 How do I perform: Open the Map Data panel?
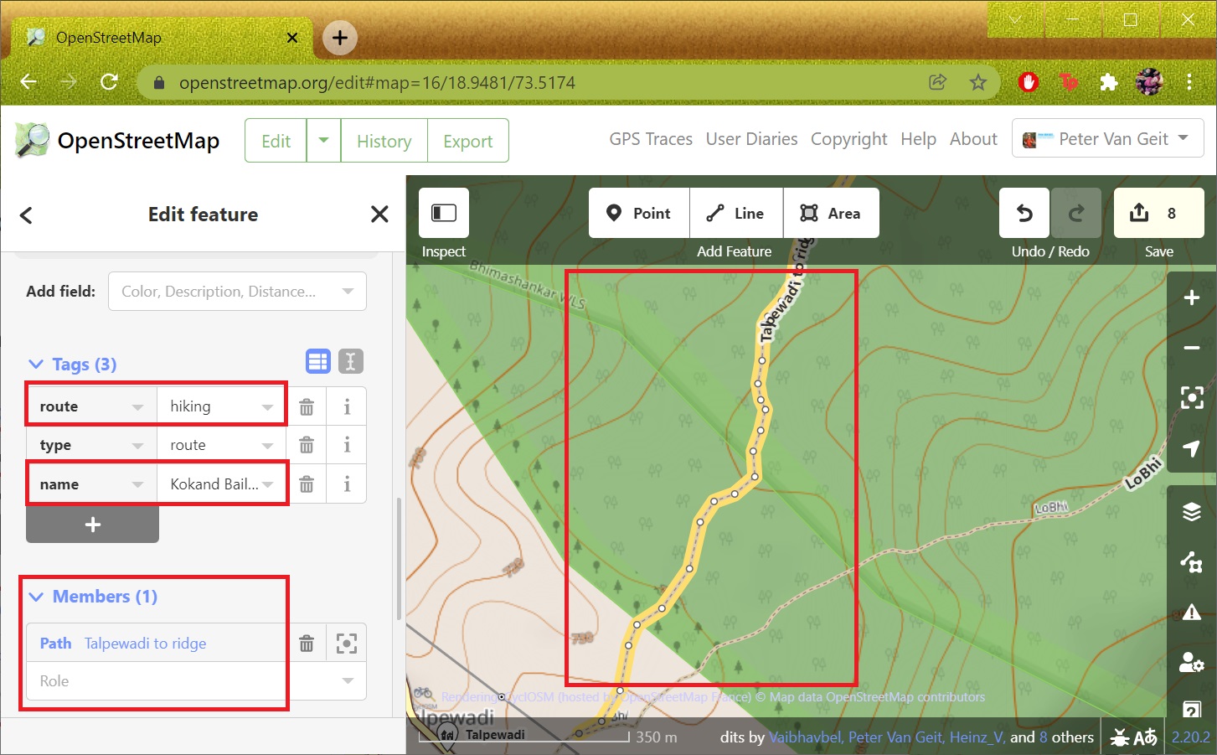point(1192,561)
